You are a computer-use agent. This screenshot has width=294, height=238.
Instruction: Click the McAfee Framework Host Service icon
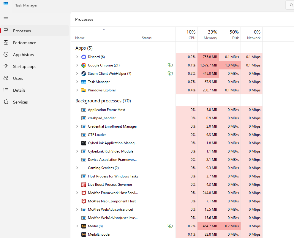point(84,193)
